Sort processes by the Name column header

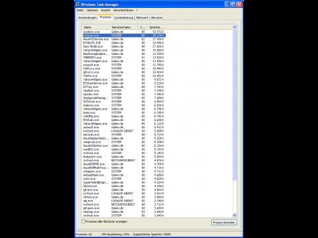click(x=96, y=27)
